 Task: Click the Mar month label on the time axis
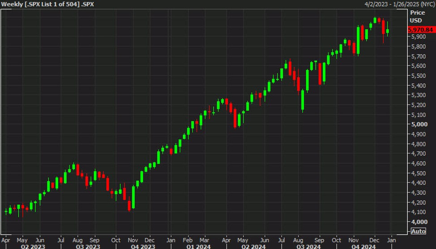(x=204, y=239)
